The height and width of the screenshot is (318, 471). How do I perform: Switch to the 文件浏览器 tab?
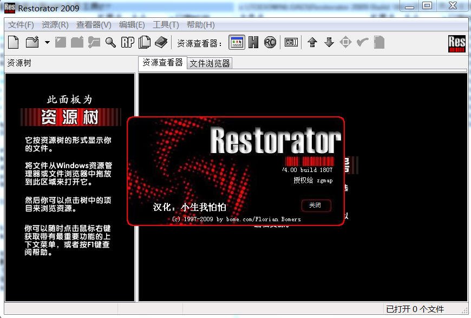coord(210,63)
